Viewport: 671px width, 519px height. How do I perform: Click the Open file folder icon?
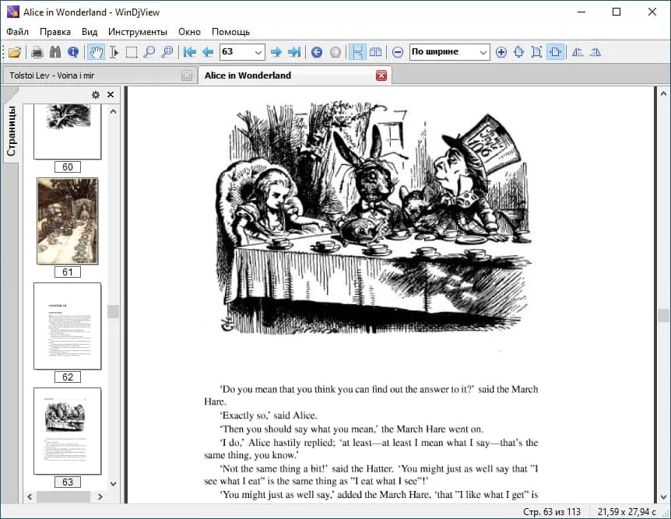pyautogui.click(x=15, y=52)
